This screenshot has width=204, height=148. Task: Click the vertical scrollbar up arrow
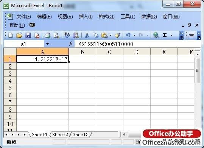(x=198, y=54)
